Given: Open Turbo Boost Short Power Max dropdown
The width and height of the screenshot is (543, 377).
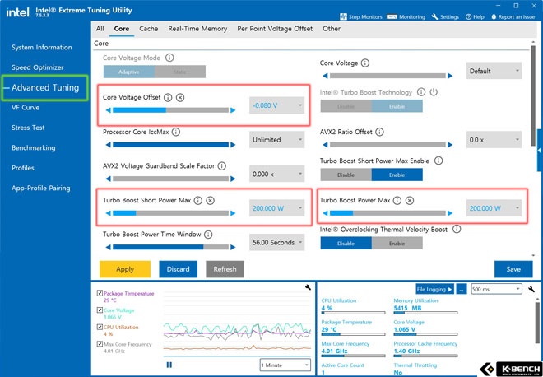Looking at the screenshot, I should pos(276,208).
